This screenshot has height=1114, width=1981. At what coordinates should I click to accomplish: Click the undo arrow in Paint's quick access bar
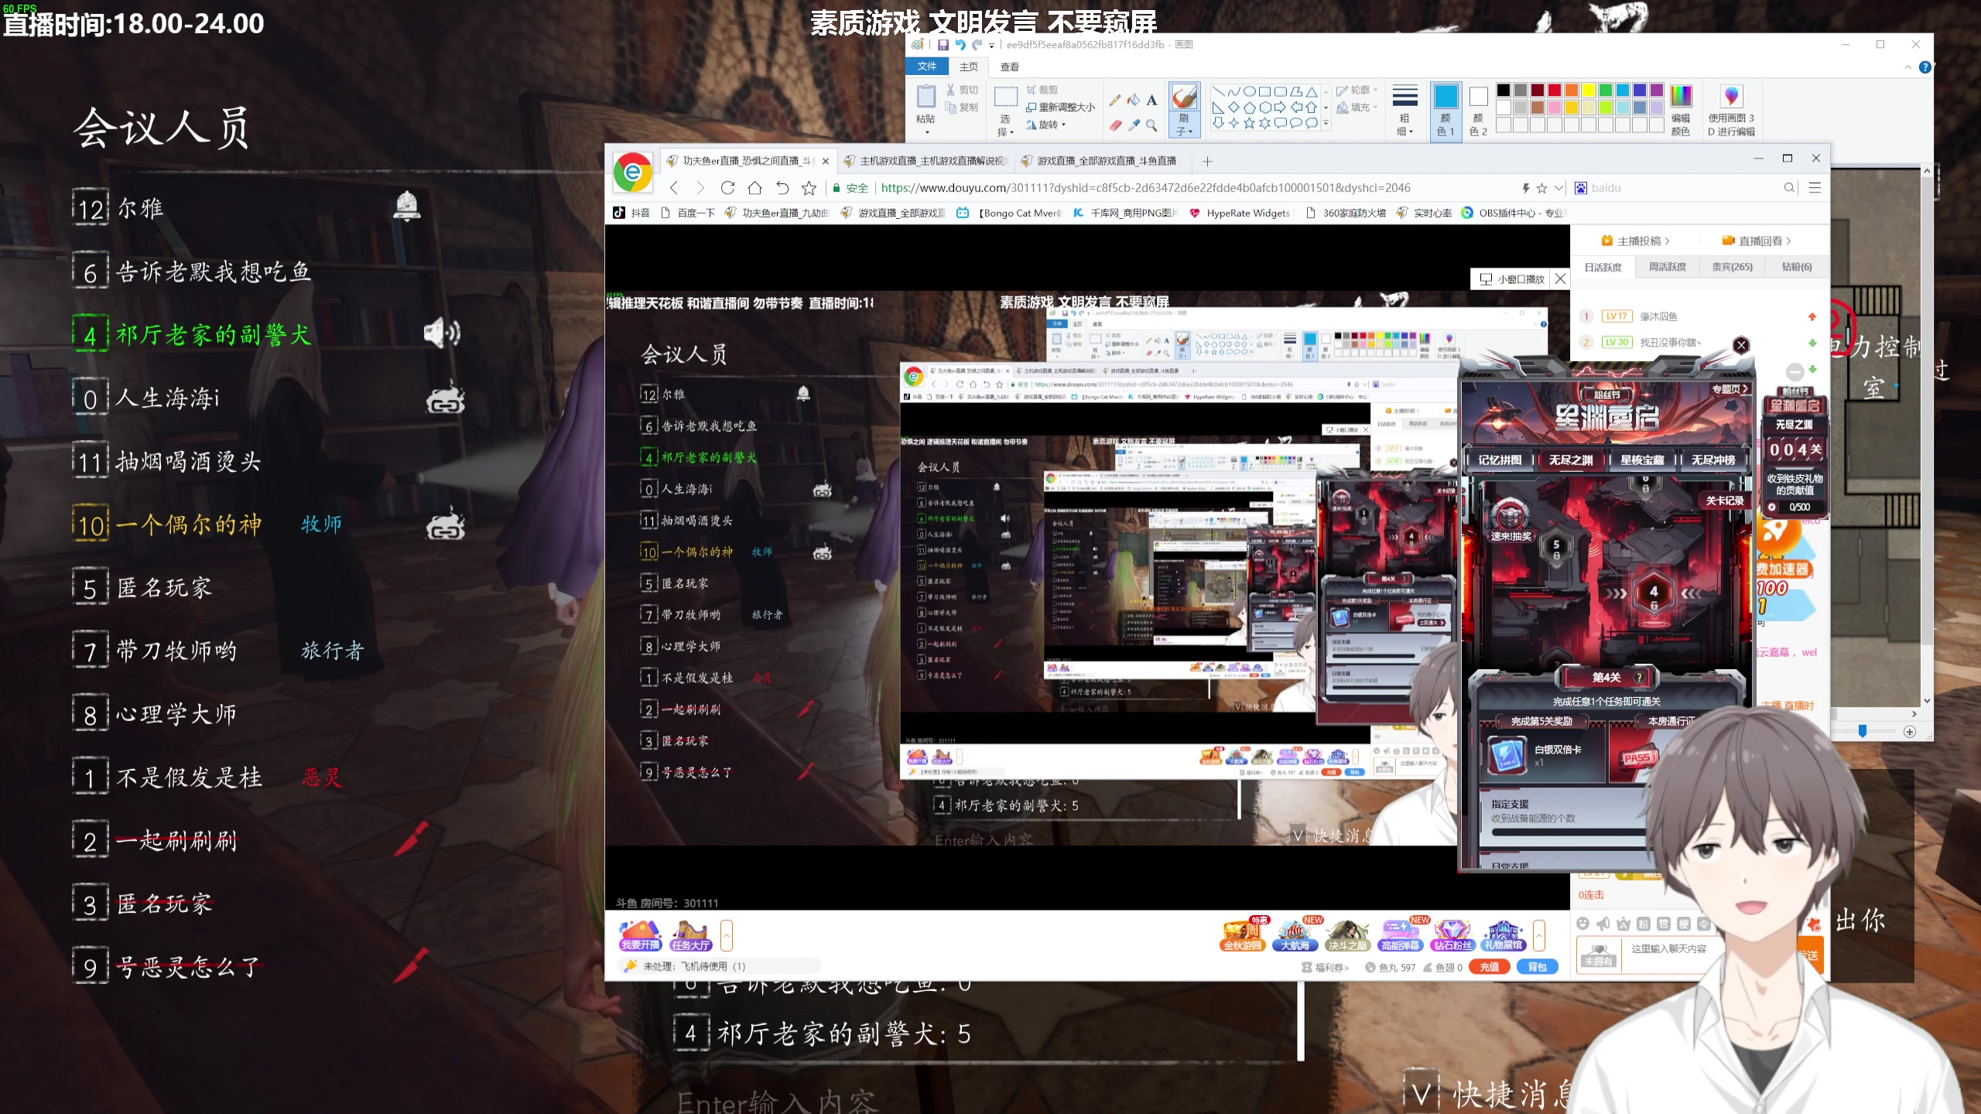960,45
